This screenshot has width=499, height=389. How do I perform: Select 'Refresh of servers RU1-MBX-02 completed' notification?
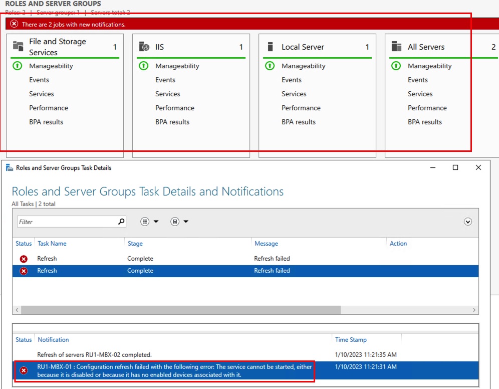(x=245, y=354)
